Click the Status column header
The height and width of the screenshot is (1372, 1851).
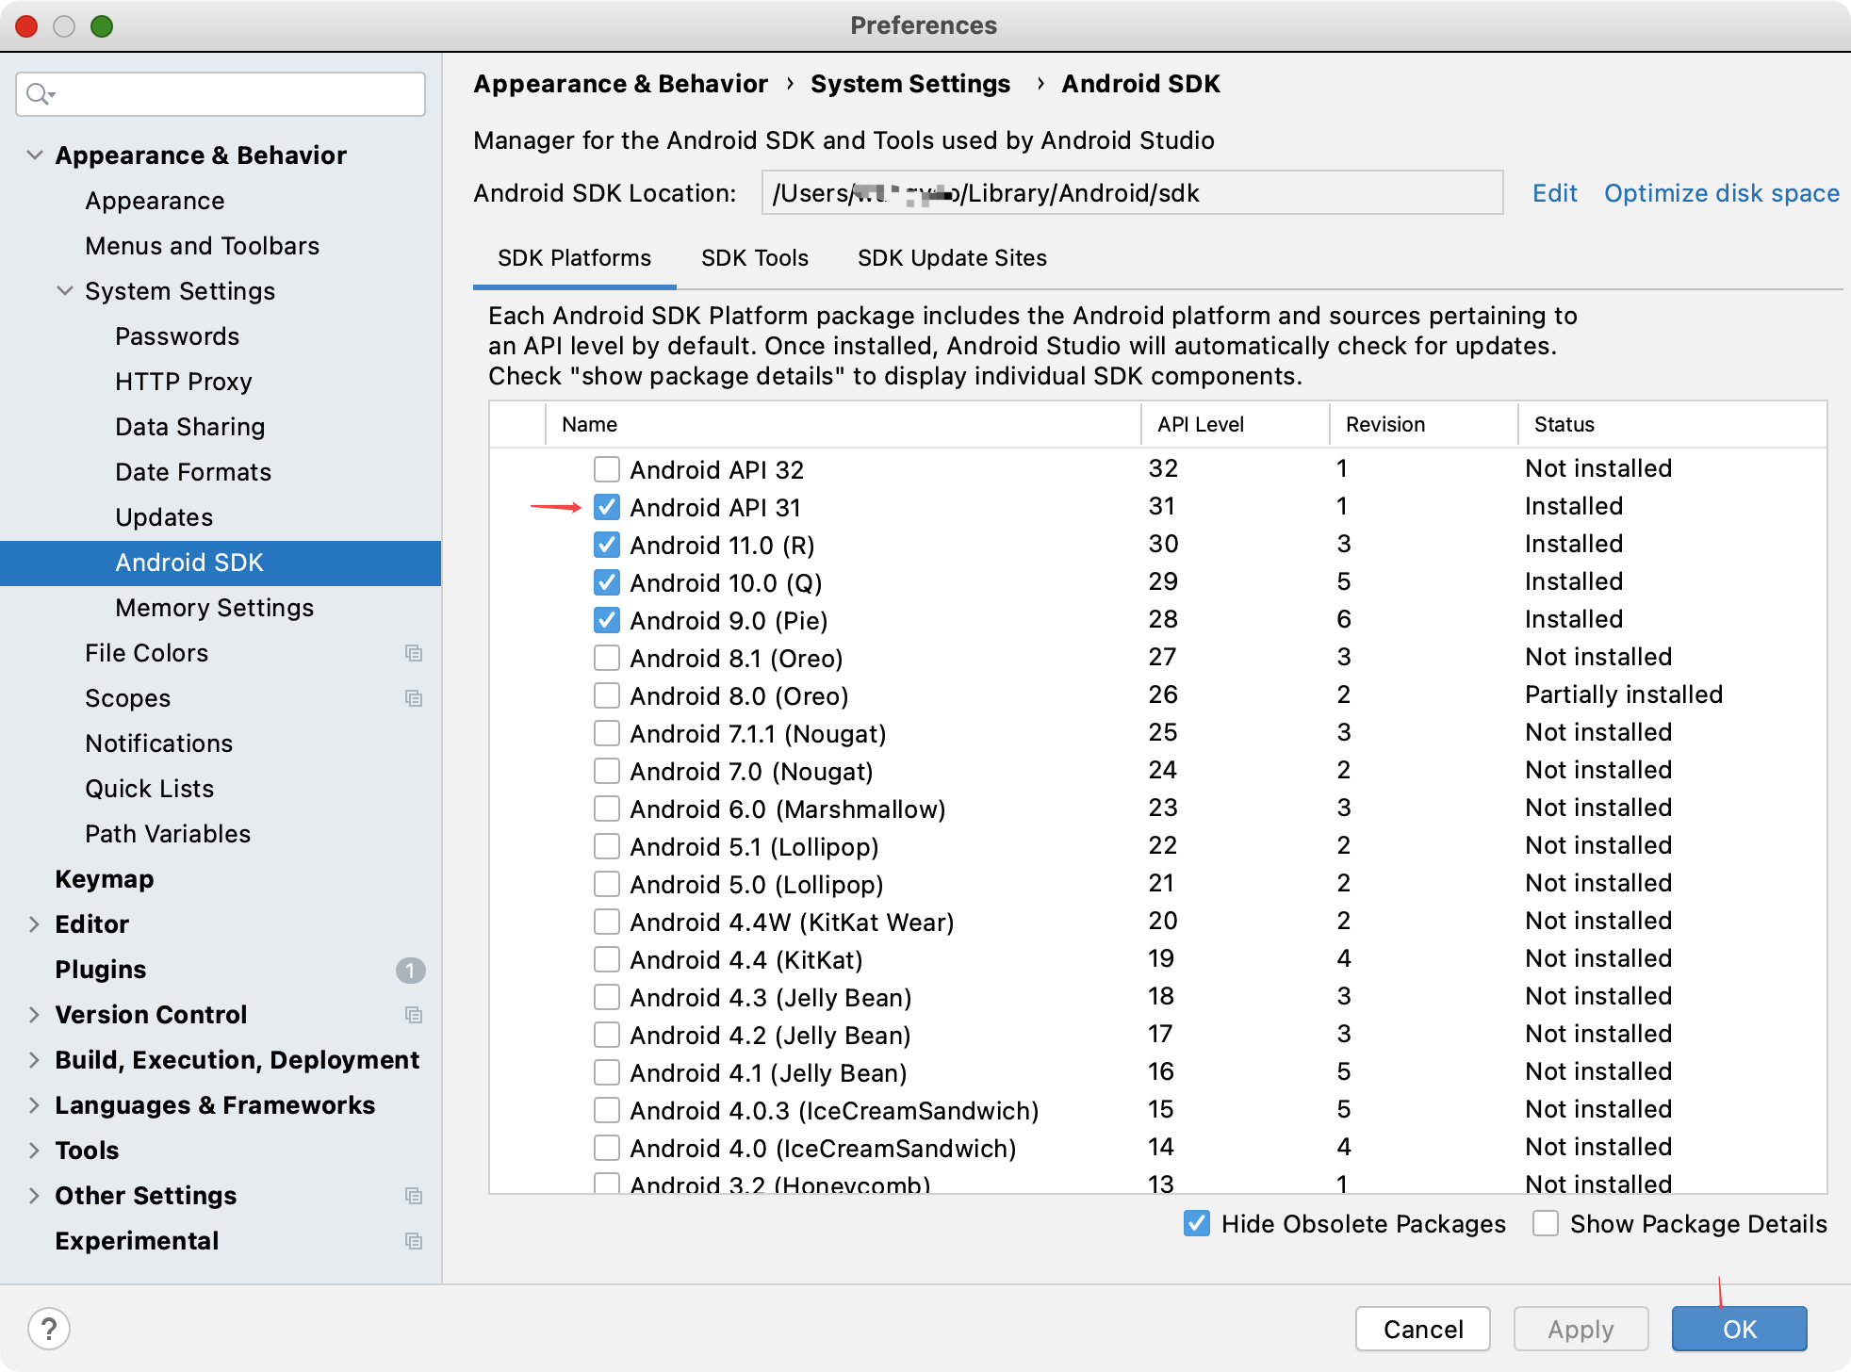[1673, 424]
